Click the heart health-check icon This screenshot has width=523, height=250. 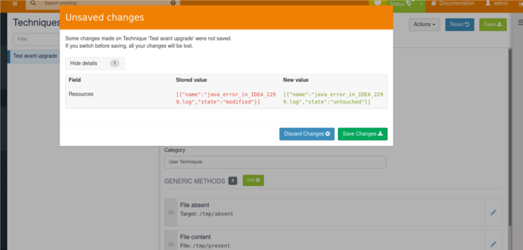(x=378, y=3)
